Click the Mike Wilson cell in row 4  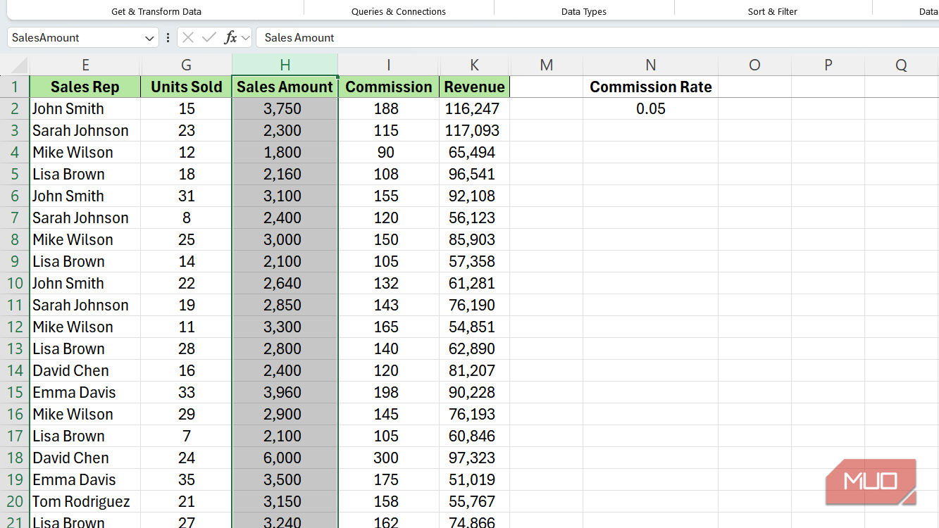coord(85,153)
